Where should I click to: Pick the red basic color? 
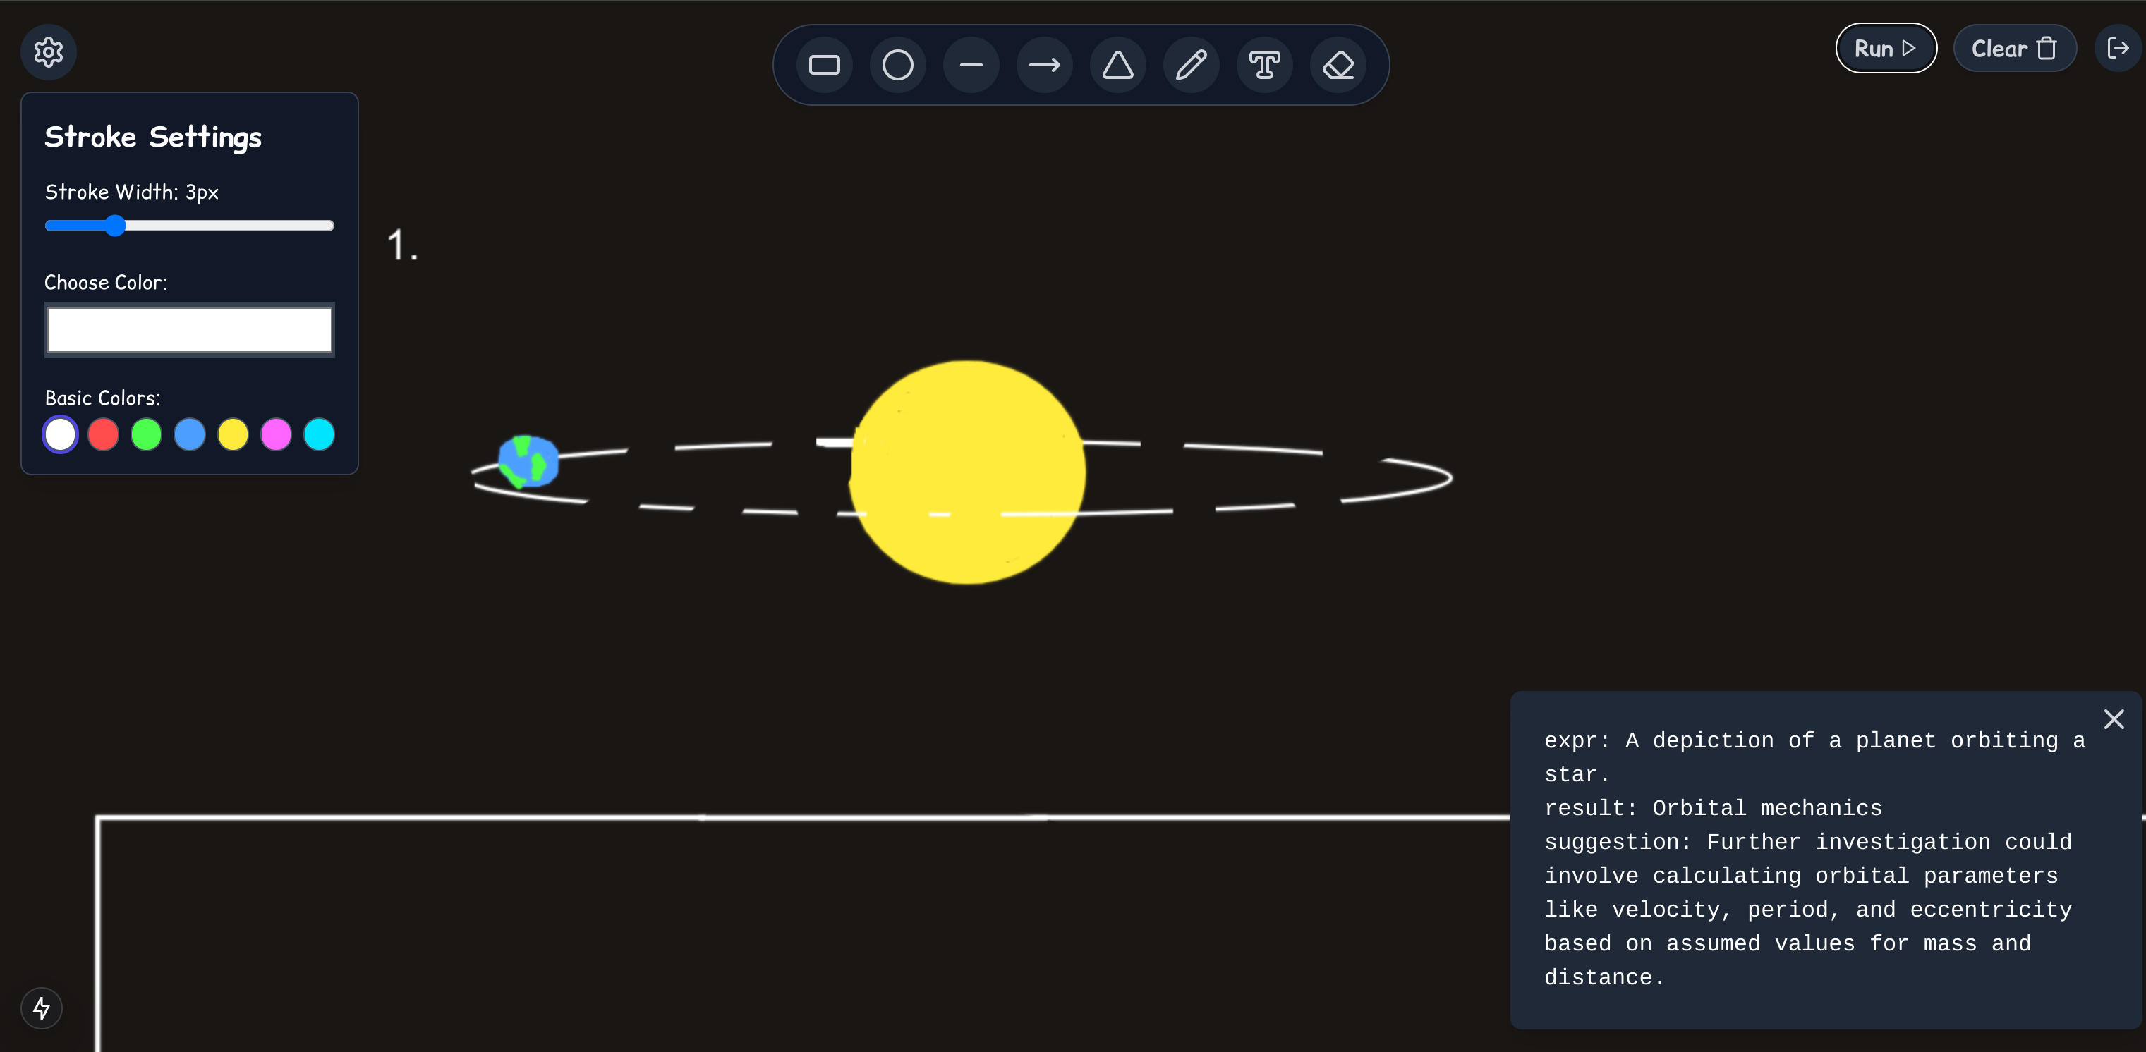click(103, 435)
